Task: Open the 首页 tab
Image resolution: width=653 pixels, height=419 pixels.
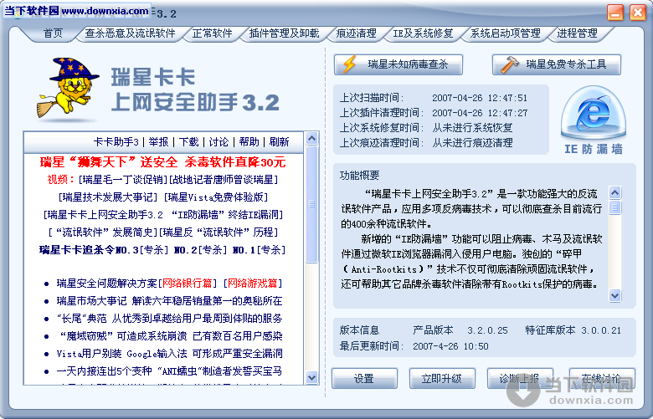Action: [x=53, y=33]
